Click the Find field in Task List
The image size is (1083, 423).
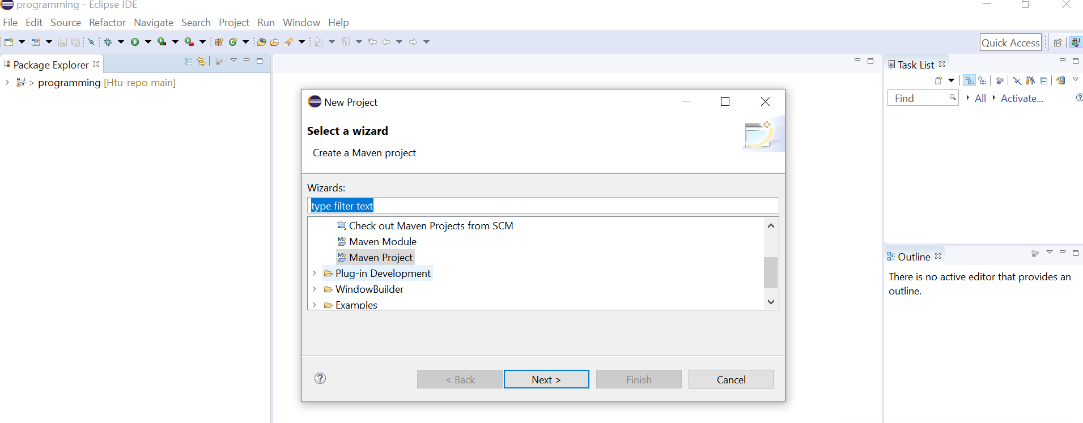tap(923, 98)
